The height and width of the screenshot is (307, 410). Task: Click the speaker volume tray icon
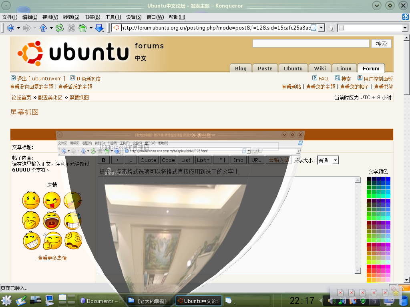point(332,301)
